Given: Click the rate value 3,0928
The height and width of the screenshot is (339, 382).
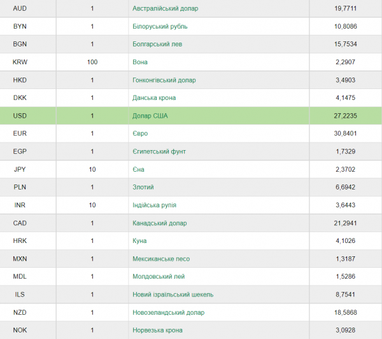Looking at the screenshot, I should pyautogui.click(x=345, y=330).
